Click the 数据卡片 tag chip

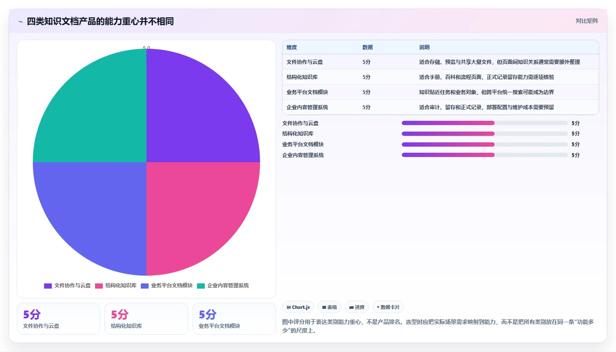click(x=388, y=307)
